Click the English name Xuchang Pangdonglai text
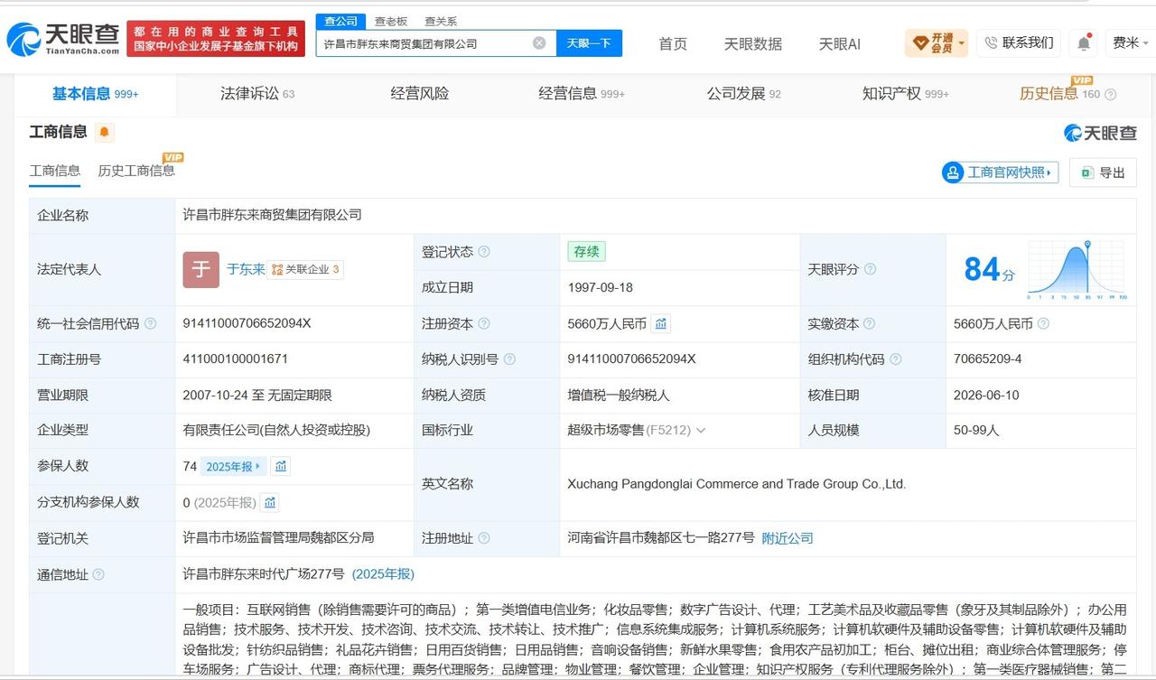Screen dimensions: 1156x680 pyautogui.click(x=736, y=484)
